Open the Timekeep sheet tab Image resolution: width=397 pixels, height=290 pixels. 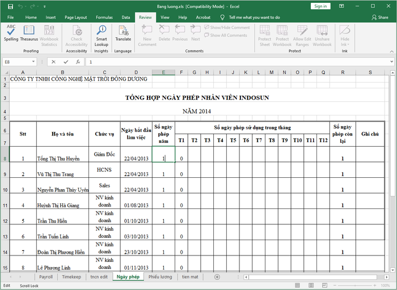pos(71,277)
